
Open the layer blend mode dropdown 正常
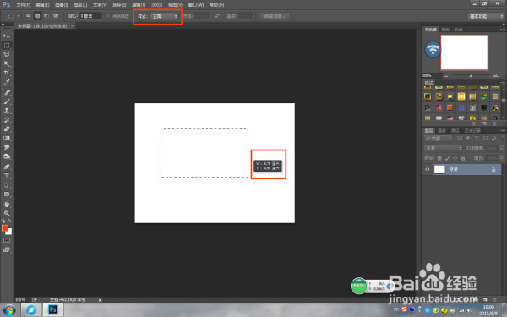point(443,148)
